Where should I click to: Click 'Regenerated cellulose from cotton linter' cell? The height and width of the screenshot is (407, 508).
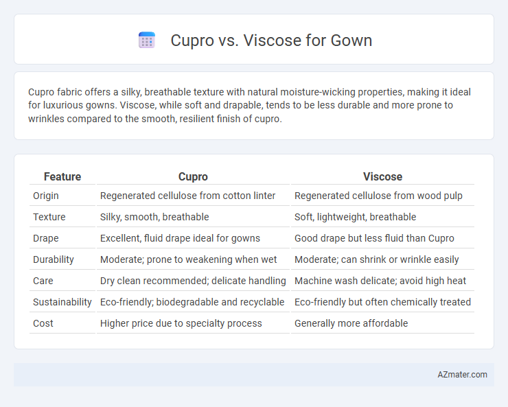click(x=187, y=196)
